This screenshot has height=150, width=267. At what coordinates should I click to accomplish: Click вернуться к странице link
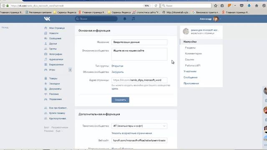pos(202,33)
